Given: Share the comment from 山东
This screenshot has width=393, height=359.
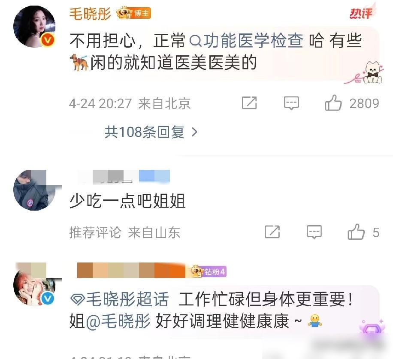Looking at the screenshot, I should pos(272,232).
